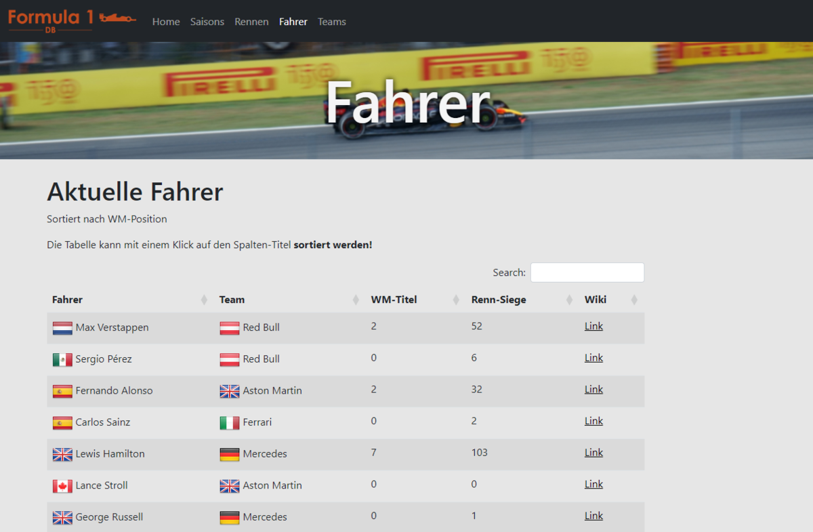
Task: Click the Canadian flag beside Lance Stroll
Action: tap(62, 486)
